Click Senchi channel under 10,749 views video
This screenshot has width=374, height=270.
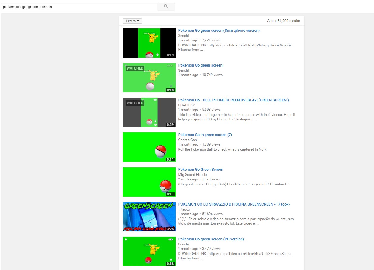(x=183, y=70)
